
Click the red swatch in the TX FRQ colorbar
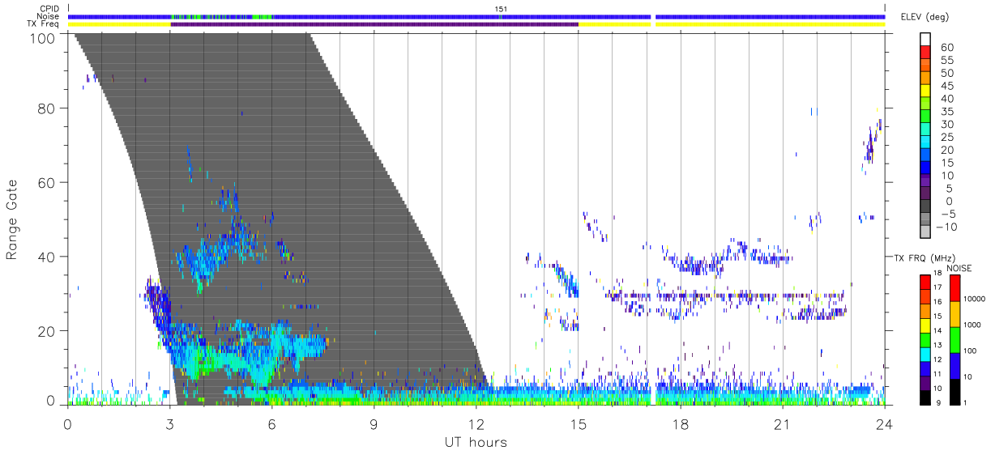(925, 280)
